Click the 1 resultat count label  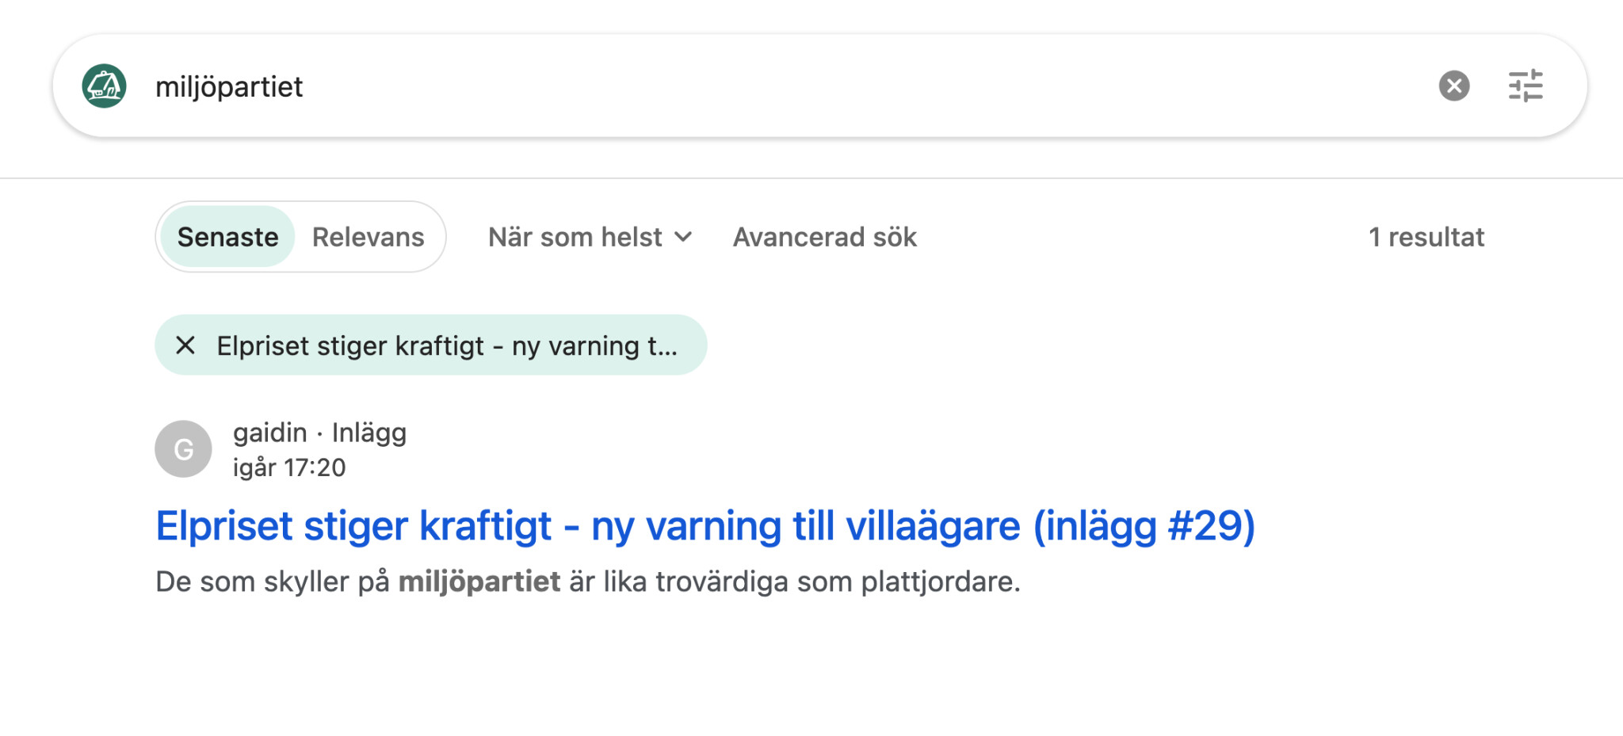coord(1426,237)
